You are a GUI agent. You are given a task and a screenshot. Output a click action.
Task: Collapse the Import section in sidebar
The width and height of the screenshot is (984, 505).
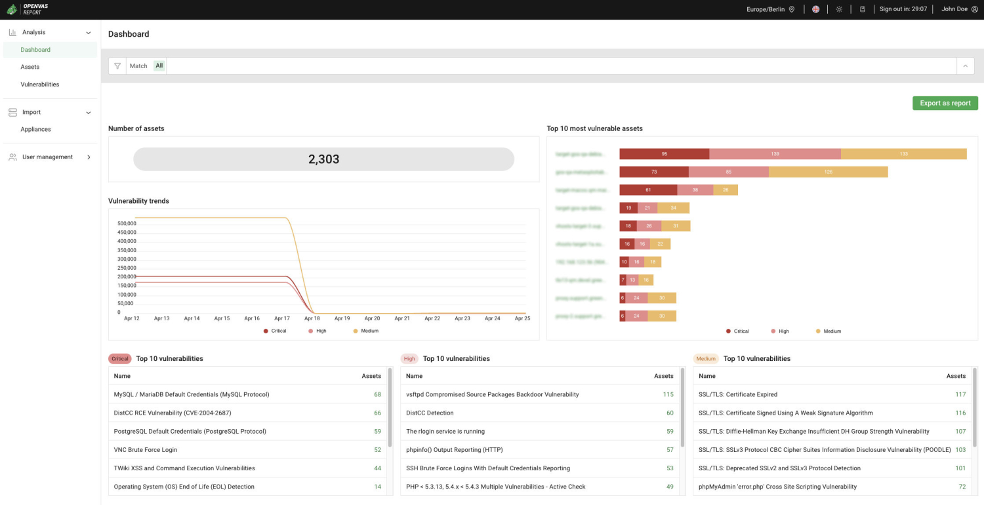coord(89,112)
